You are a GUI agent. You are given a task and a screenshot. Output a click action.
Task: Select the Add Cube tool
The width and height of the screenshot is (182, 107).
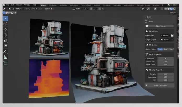coord(5,63)
